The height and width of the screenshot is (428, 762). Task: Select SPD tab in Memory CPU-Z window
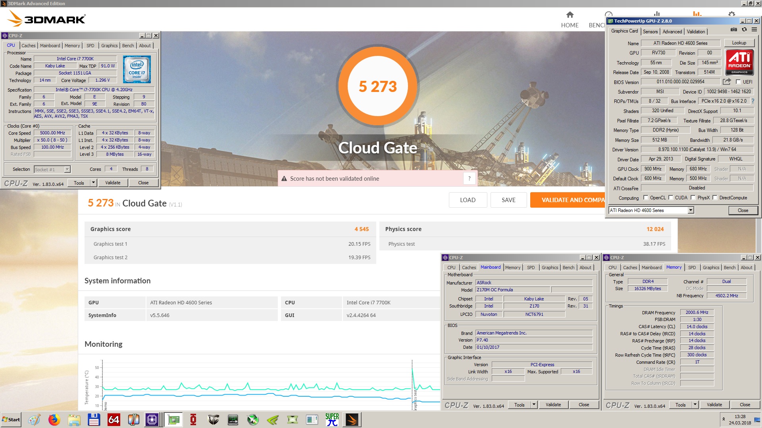[x=692, y=267]
